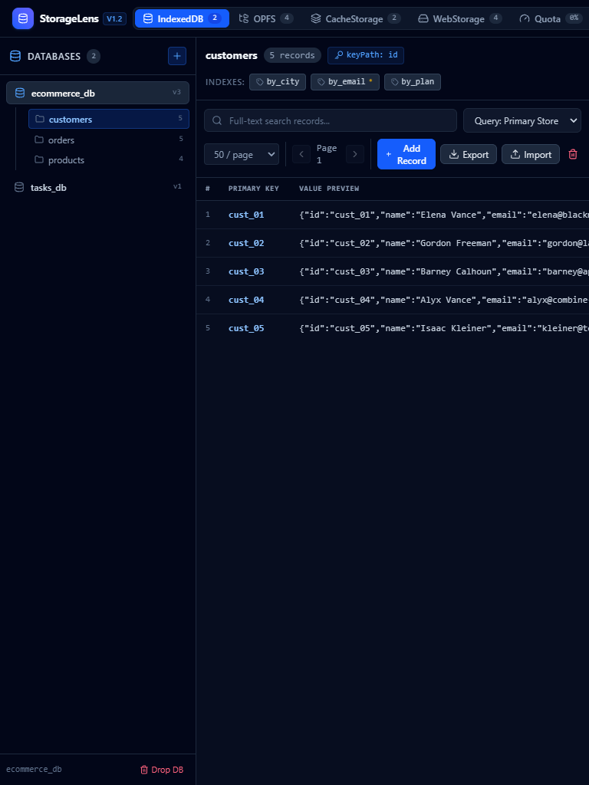Click the products folder icon

[38, 159]
